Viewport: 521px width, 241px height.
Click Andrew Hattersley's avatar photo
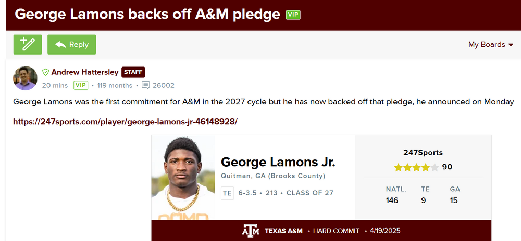[25, 78]
